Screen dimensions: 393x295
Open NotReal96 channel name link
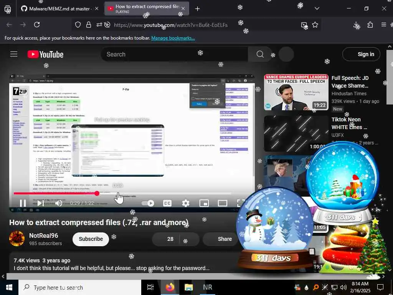pyautogui.click(x=44, y=235)
